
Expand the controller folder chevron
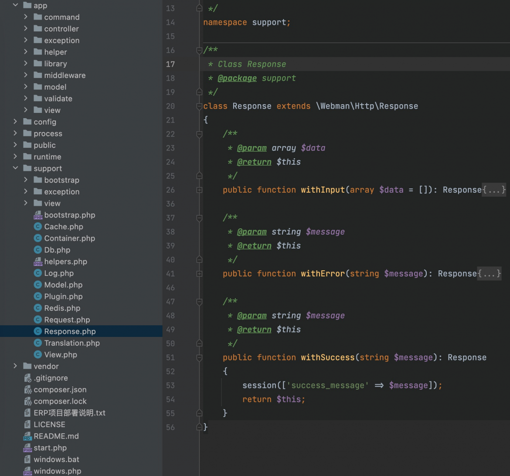(x=26, y=28)
